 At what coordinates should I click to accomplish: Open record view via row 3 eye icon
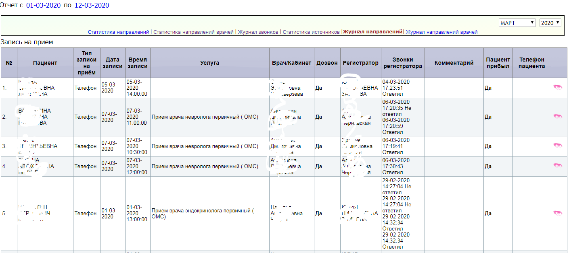[x=557, y=146]
